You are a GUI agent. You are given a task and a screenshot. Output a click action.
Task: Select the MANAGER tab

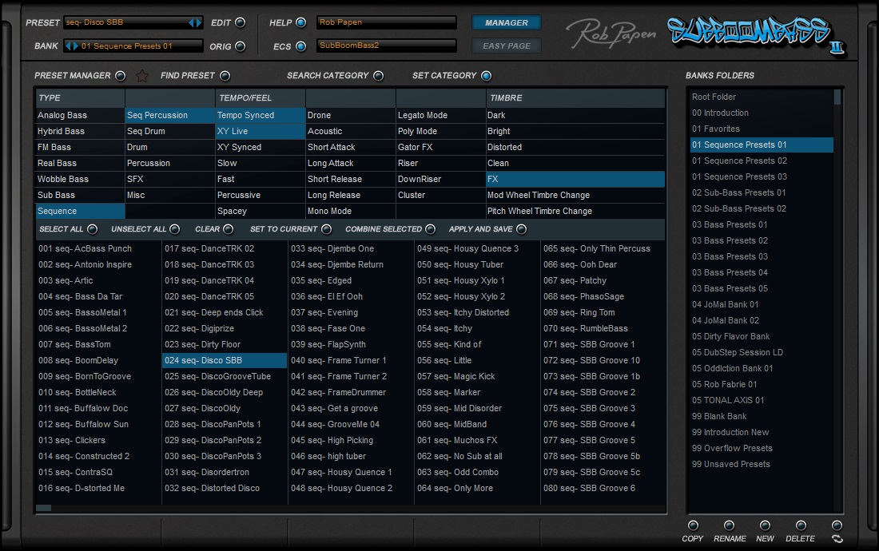click(506, 22)
